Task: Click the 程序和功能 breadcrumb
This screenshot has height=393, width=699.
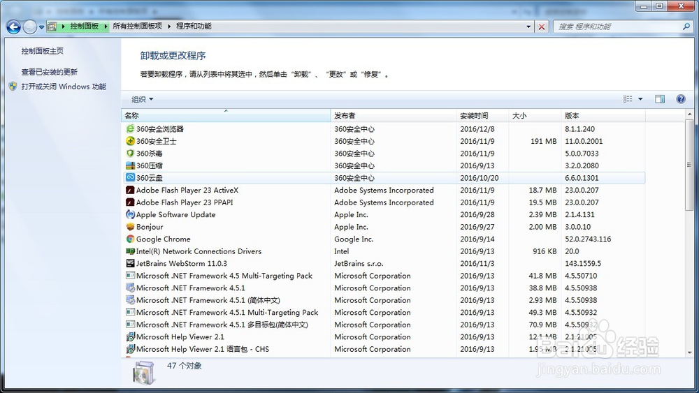Action: (194, 27)
